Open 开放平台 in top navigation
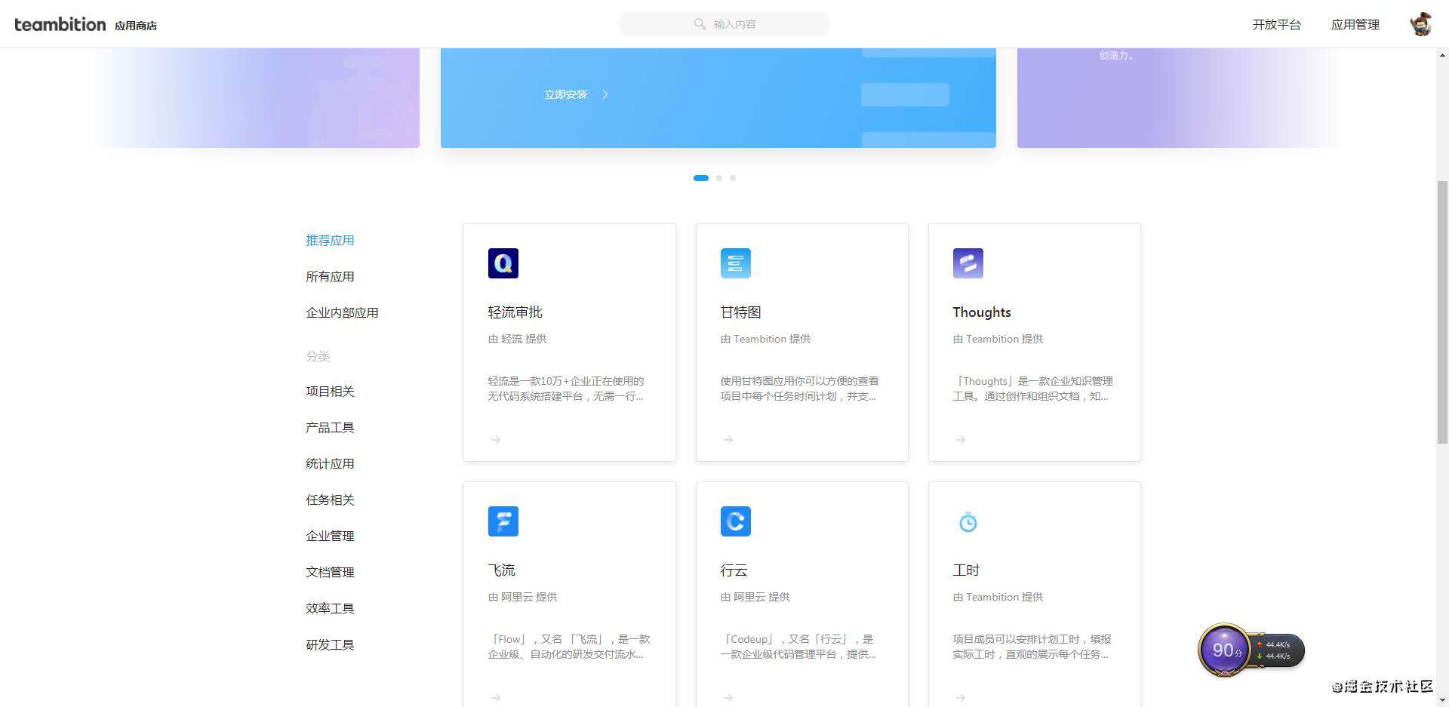 pyautogui.click(x=1277, y=24)
